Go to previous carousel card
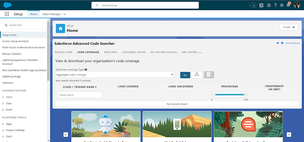304x142 pixels. click(x=66, y=135)
